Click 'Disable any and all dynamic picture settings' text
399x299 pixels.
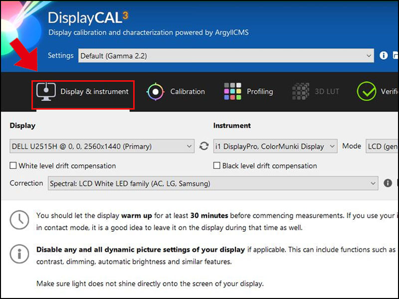141,250
